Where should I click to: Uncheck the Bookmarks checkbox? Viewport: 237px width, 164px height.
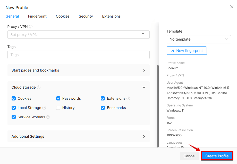click(103, 108)
